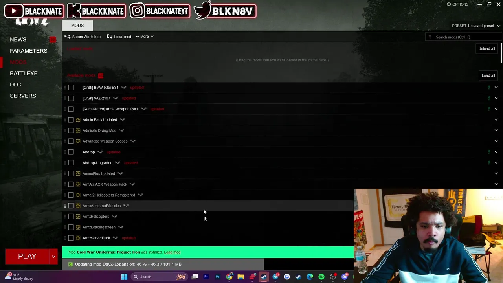This screenshot has height=283, width=503.
Task: Open Microsoft Edge from taskbar
Action: pos(310,277)
